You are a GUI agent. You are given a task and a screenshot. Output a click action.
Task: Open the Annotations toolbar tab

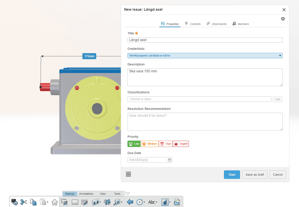[x=86, y=194]
